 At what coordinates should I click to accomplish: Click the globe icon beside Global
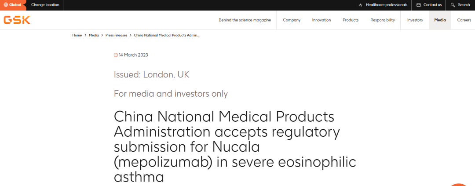click(x=6, y=5)
